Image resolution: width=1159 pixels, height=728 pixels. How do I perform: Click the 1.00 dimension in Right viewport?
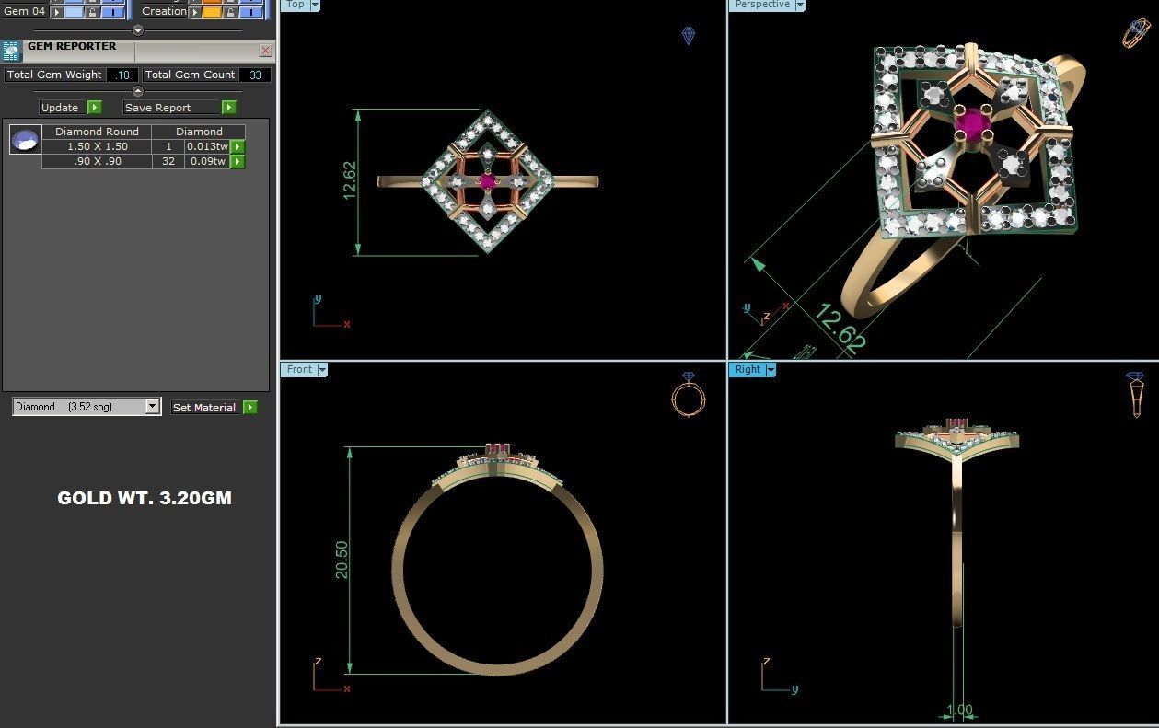pos(960,711)
